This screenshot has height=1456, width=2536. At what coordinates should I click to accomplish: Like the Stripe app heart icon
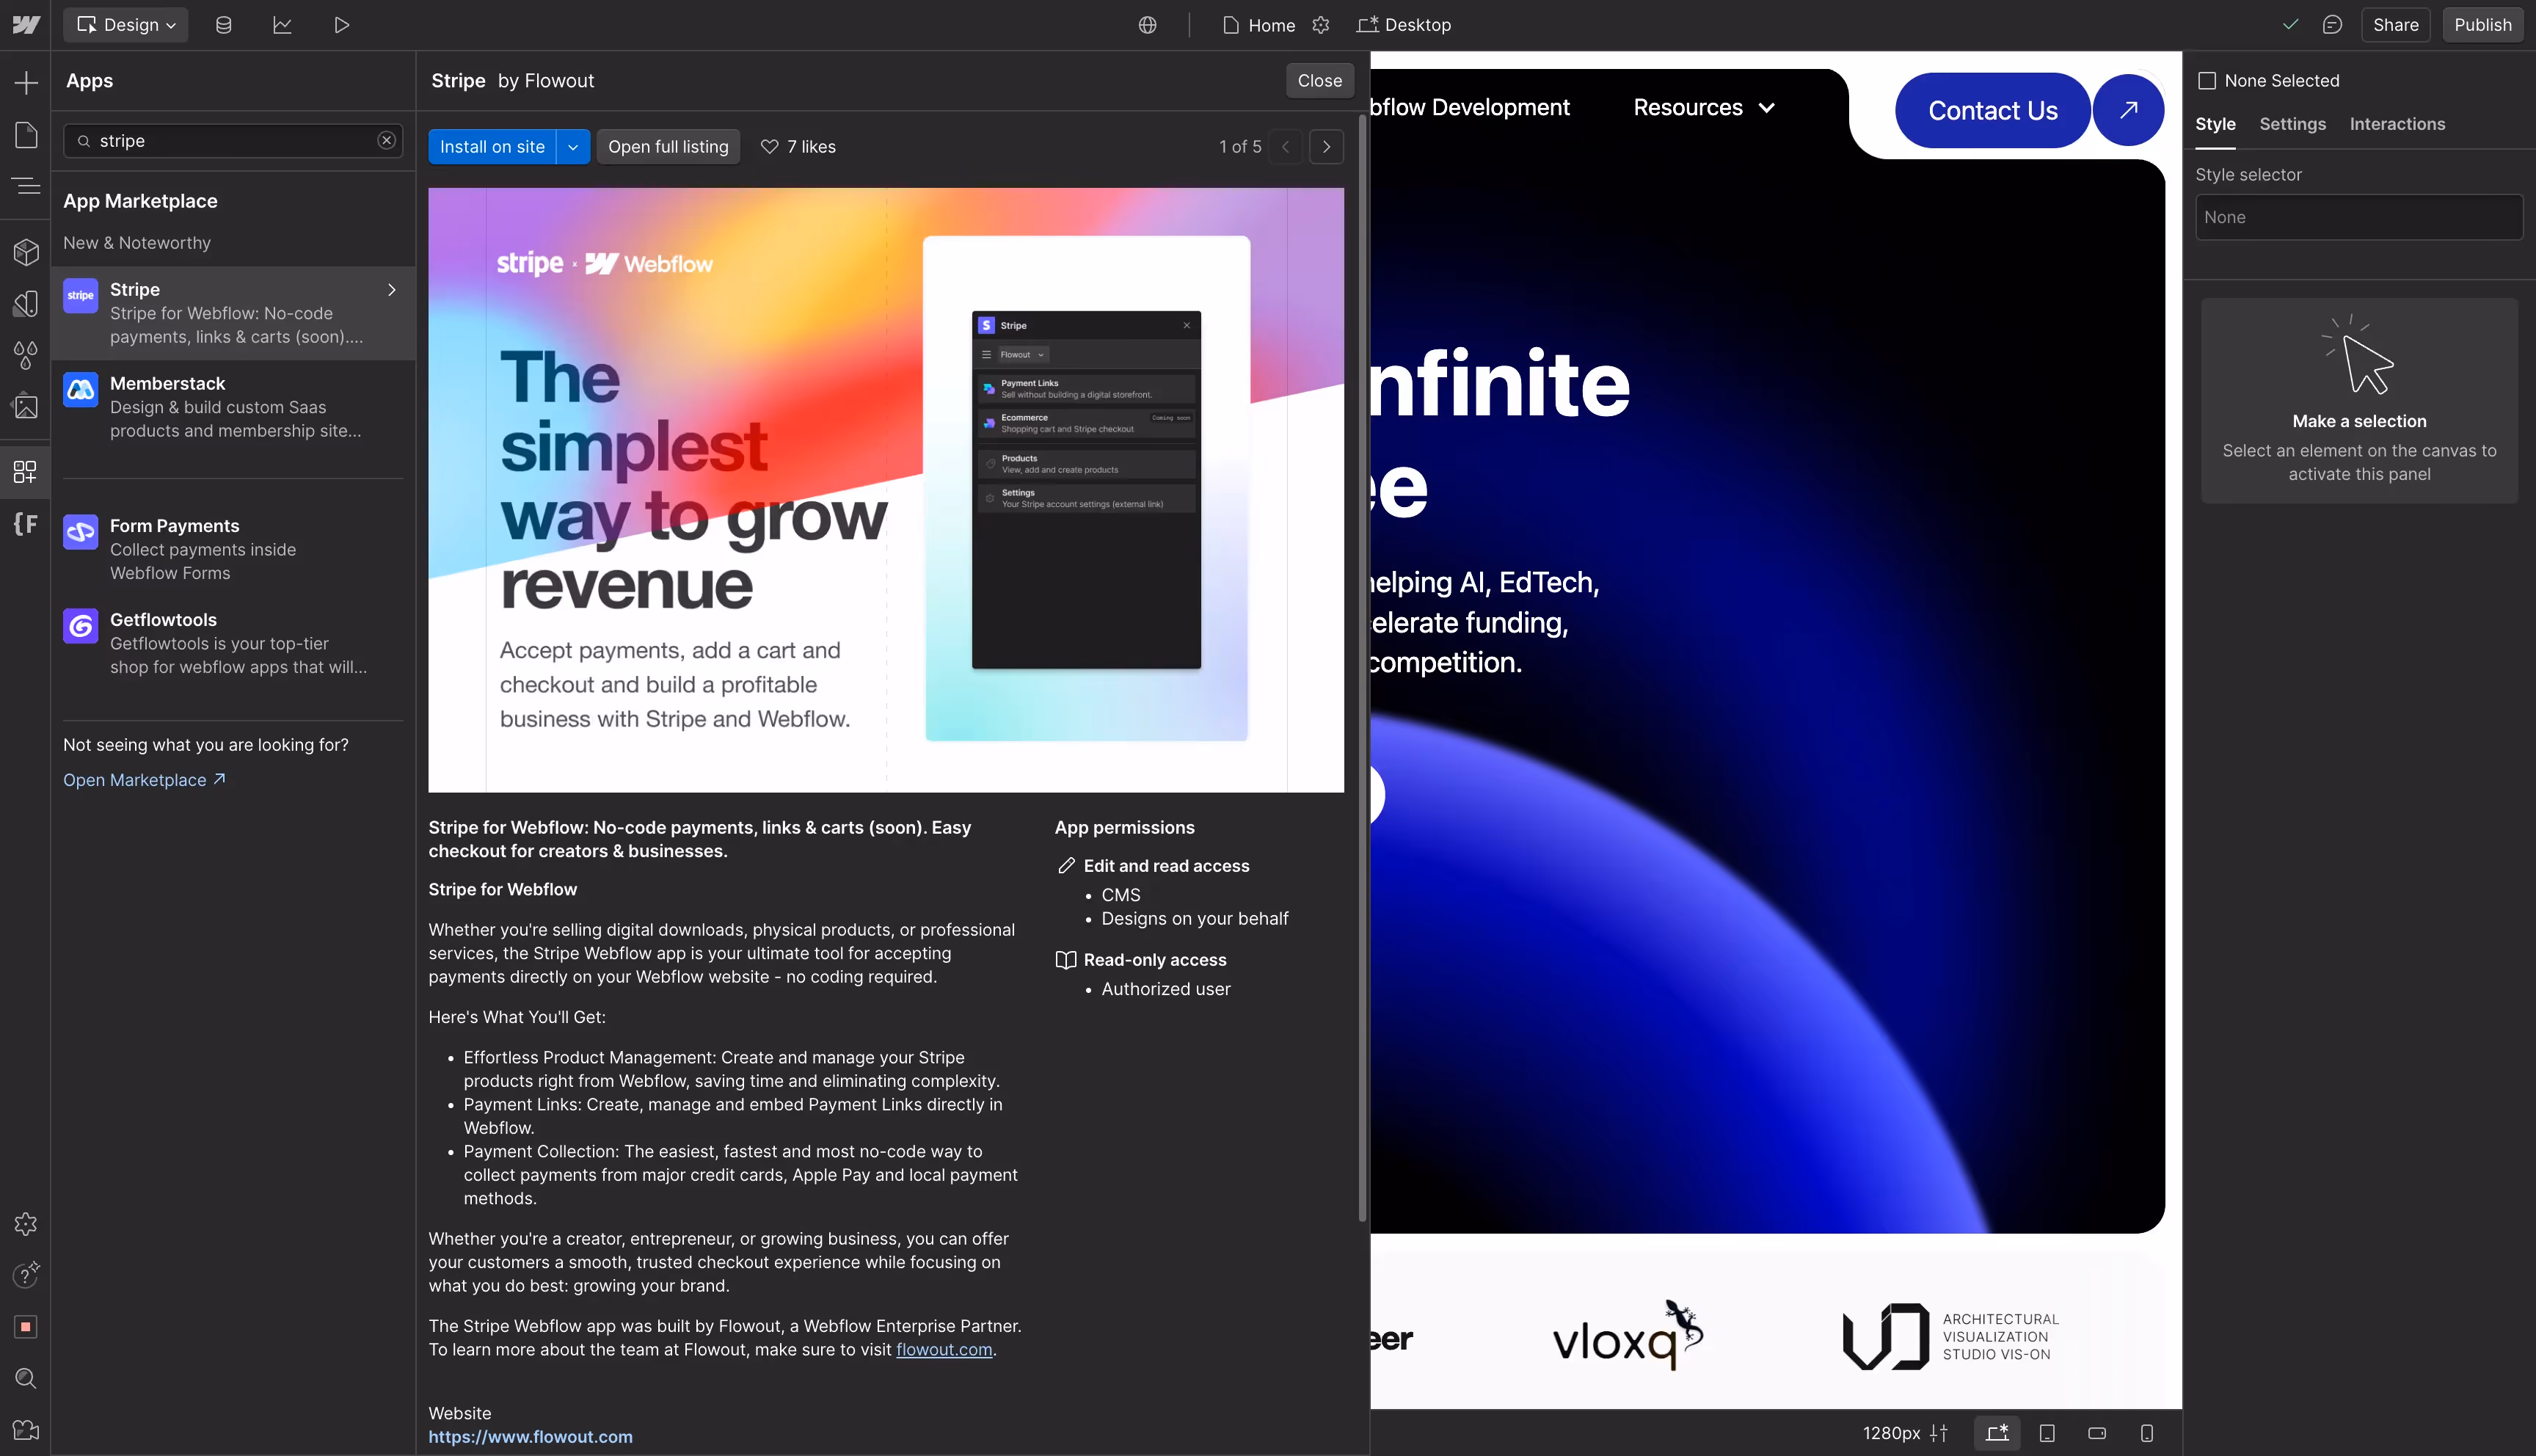(769, 147)
